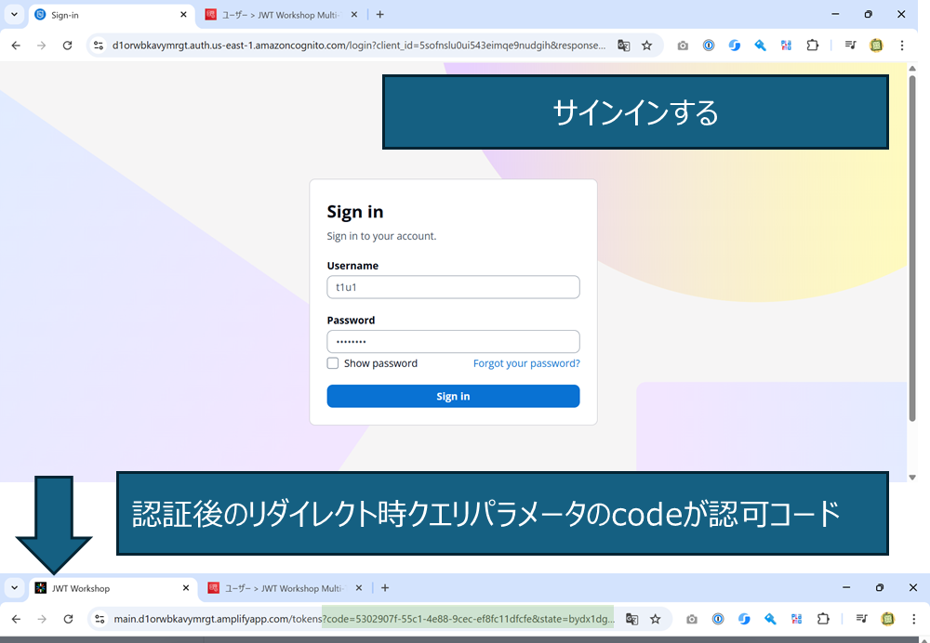
Task: Open extensions puzzle menu in top toolbar
Action: [813, 45]
